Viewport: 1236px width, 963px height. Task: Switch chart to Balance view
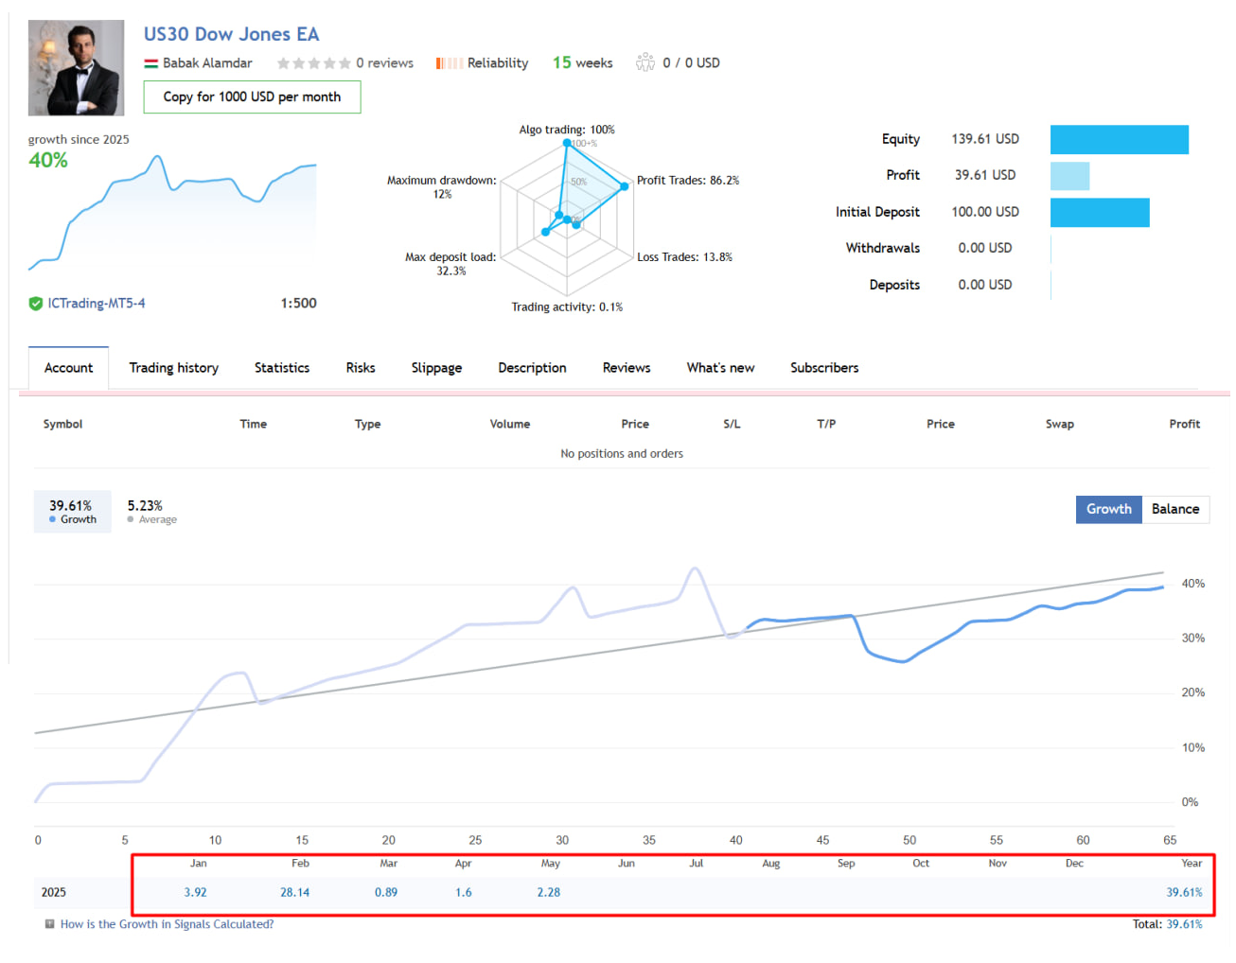click(1175, 509)
